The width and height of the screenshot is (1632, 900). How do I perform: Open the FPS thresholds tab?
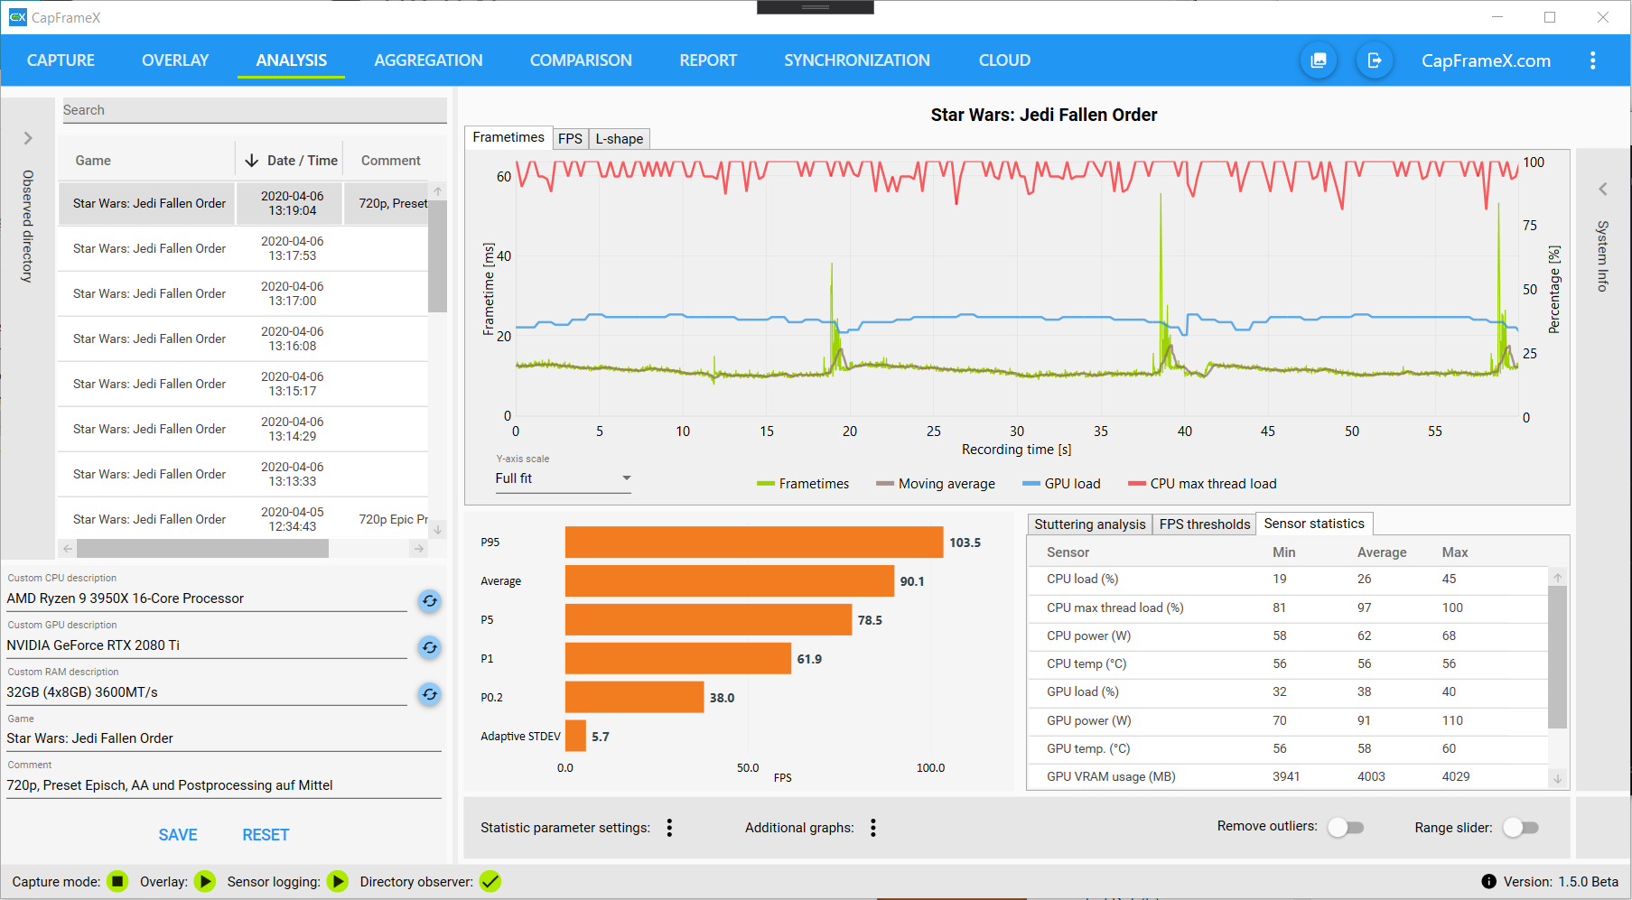[x=1204, y=524]
